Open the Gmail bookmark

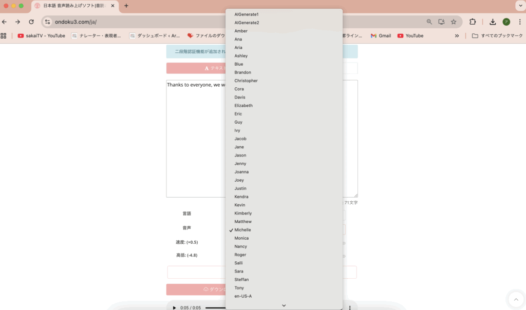(x=381, y=36)
